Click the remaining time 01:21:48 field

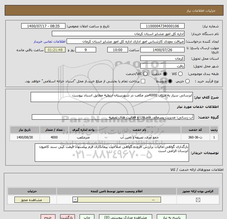[x=55, y=50]
